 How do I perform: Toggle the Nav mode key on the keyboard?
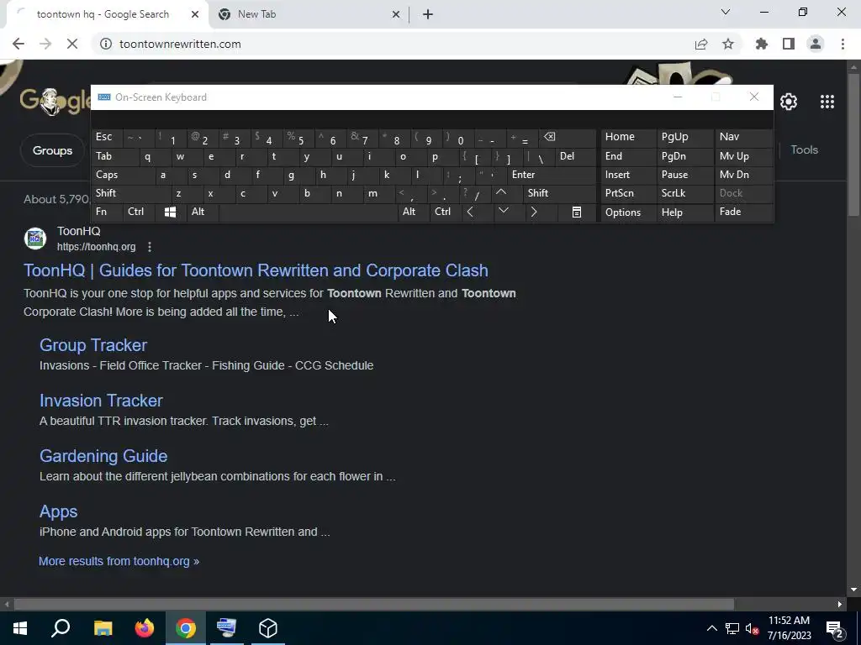click(743, 137)
